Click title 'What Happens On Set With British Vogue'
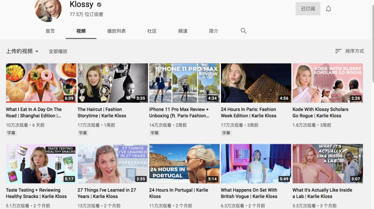374x209 pixels. [249, 193]
